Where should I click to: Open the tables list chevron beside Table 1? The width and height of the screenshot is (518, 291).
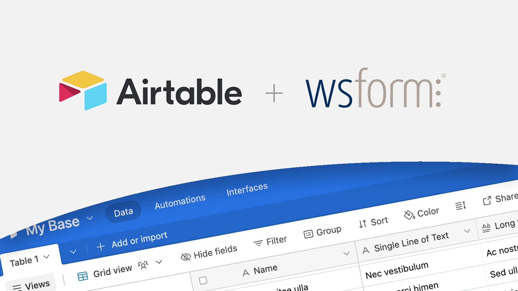pyautogui.click(x=73, y=252)
